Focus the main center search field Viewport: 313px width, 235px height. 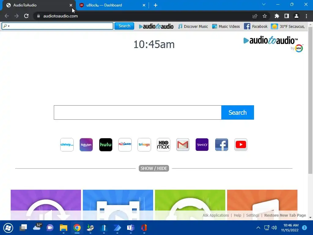138,113
